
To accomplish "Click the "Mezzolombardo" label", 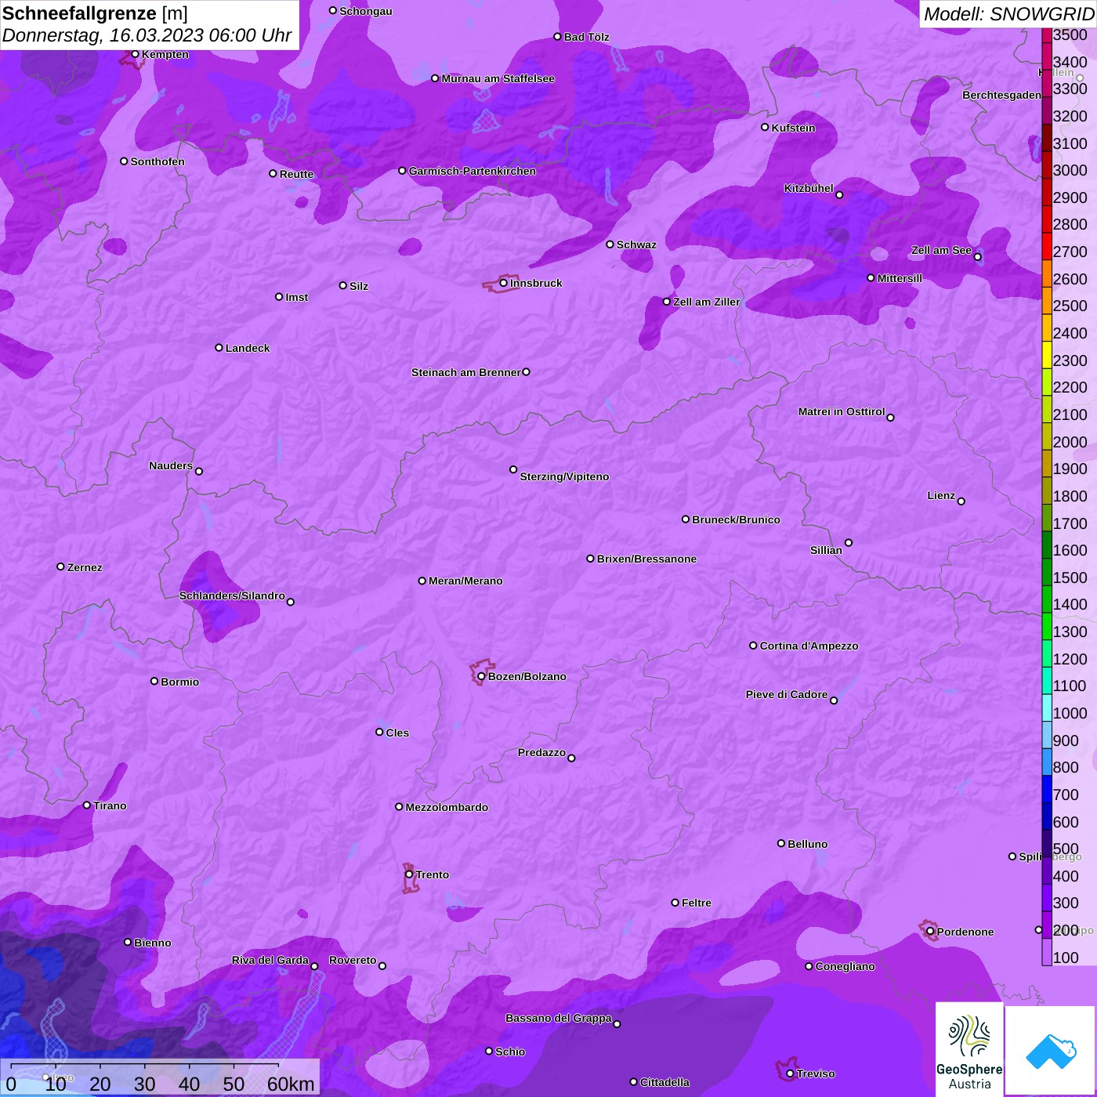I will [x=447, y=807].
